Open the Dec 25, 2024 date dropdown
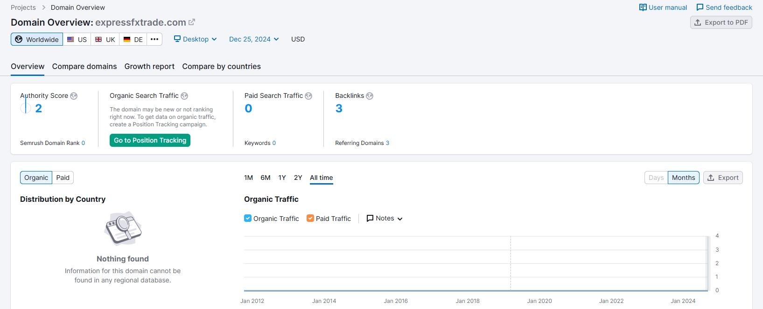This screenshot has height=309, width=763. click(254, 39)
